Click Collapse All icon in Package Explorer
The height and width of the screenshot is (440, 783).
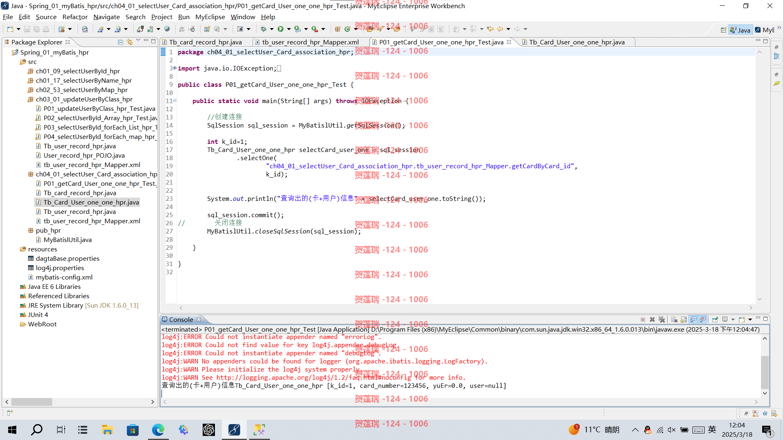click(x=120, y=42)
